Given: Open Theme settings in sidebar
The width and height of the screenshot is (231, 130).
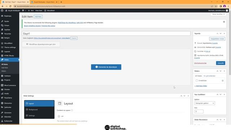Looking at the screenshot, I should tap(10, 47).
